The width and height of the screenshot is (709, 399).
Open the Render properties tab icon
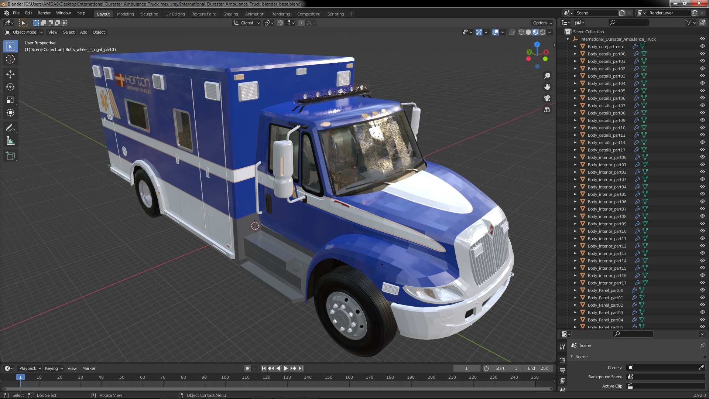(562, 360)
